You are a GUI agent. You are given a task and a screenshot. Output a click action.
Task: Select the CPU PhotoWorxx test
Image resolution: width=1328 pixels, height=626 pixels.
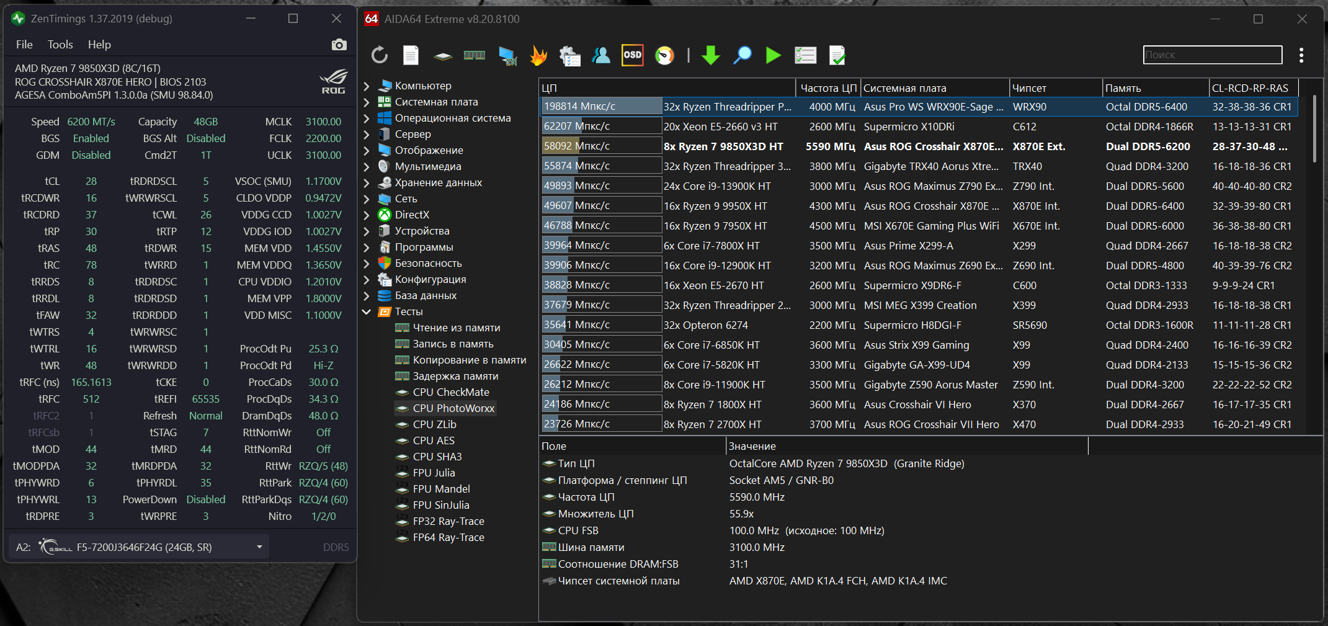point(453,408)
